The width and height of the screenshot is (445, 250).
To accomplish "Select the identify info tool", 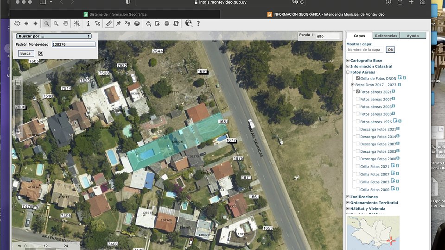I will [88, 23].
